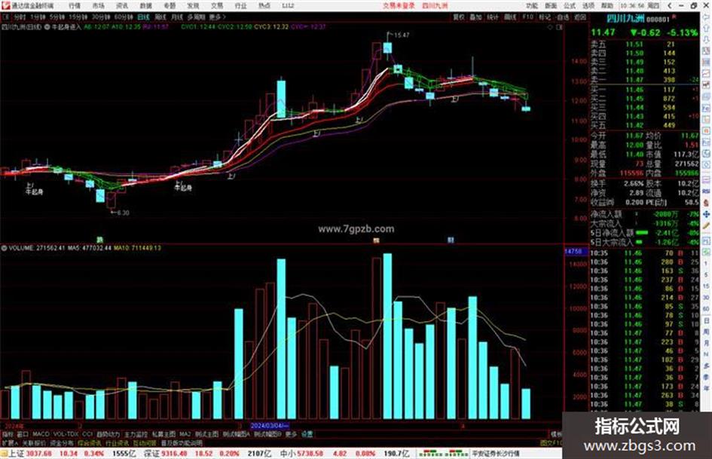
Task: Click the 上证 index in status bar
Action: click(17, 454)
